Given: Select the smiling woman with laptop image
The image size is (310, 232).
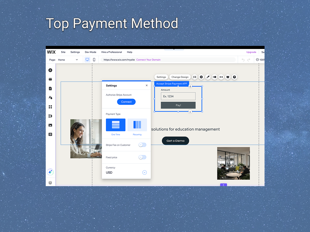Looking at the screenshot, I should [x=86, y=139].
